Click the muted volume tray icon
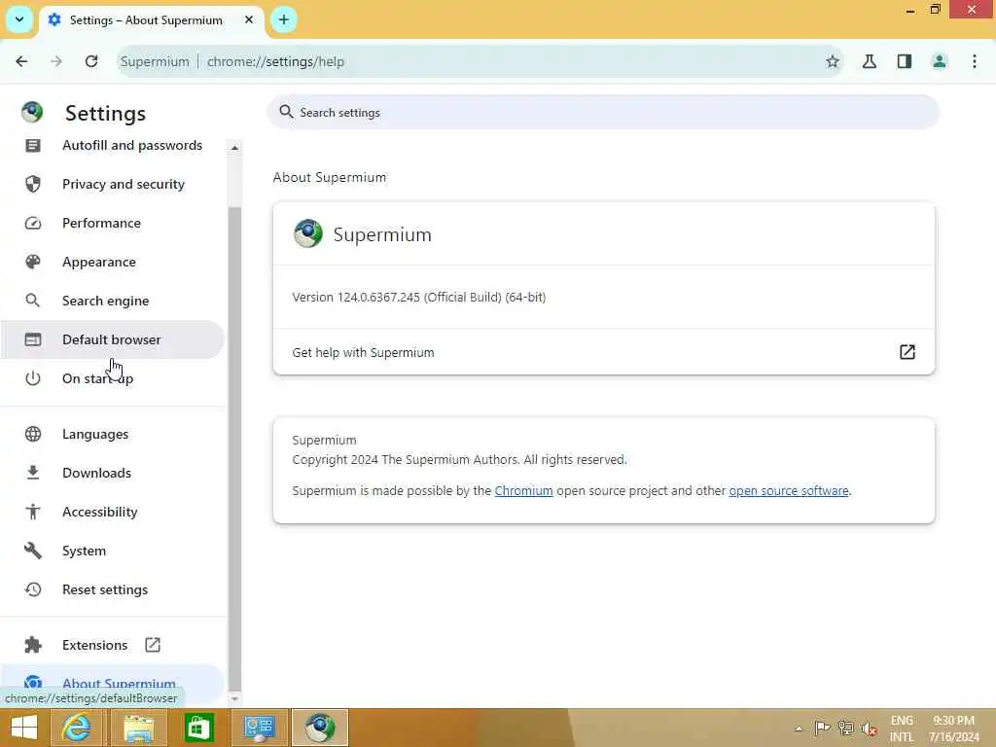The image size is (996, 747). pos(869,728)
